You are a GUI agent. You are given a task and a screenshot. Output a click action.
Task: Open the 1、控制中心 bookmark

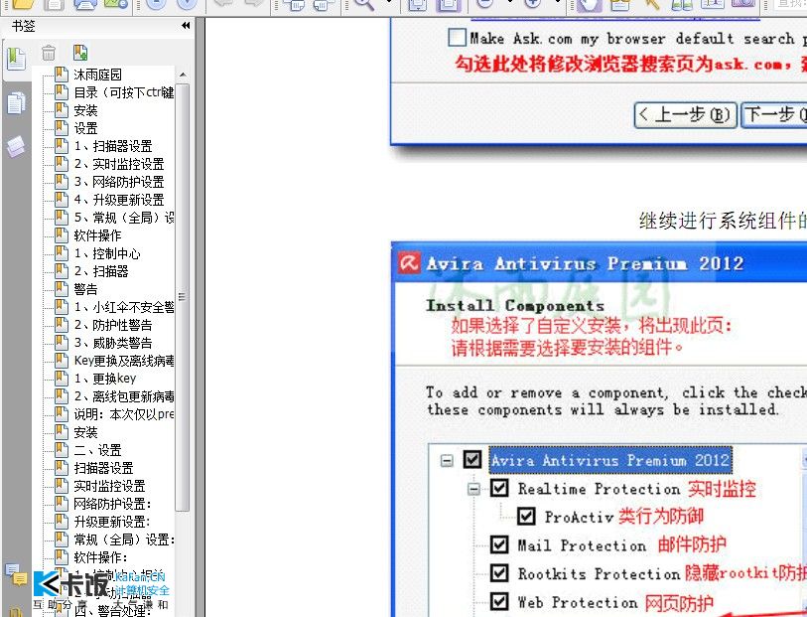tap(107, 253)
